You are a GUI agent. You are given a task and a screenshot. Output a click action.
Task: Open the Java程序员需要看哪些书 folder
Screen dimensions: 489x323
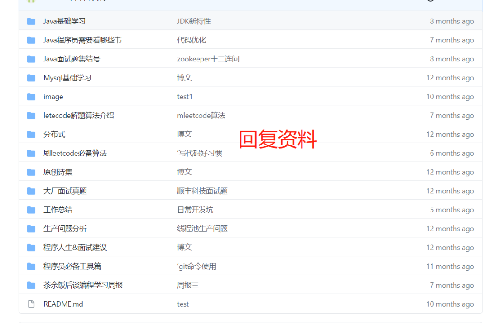tap(82, 40)
